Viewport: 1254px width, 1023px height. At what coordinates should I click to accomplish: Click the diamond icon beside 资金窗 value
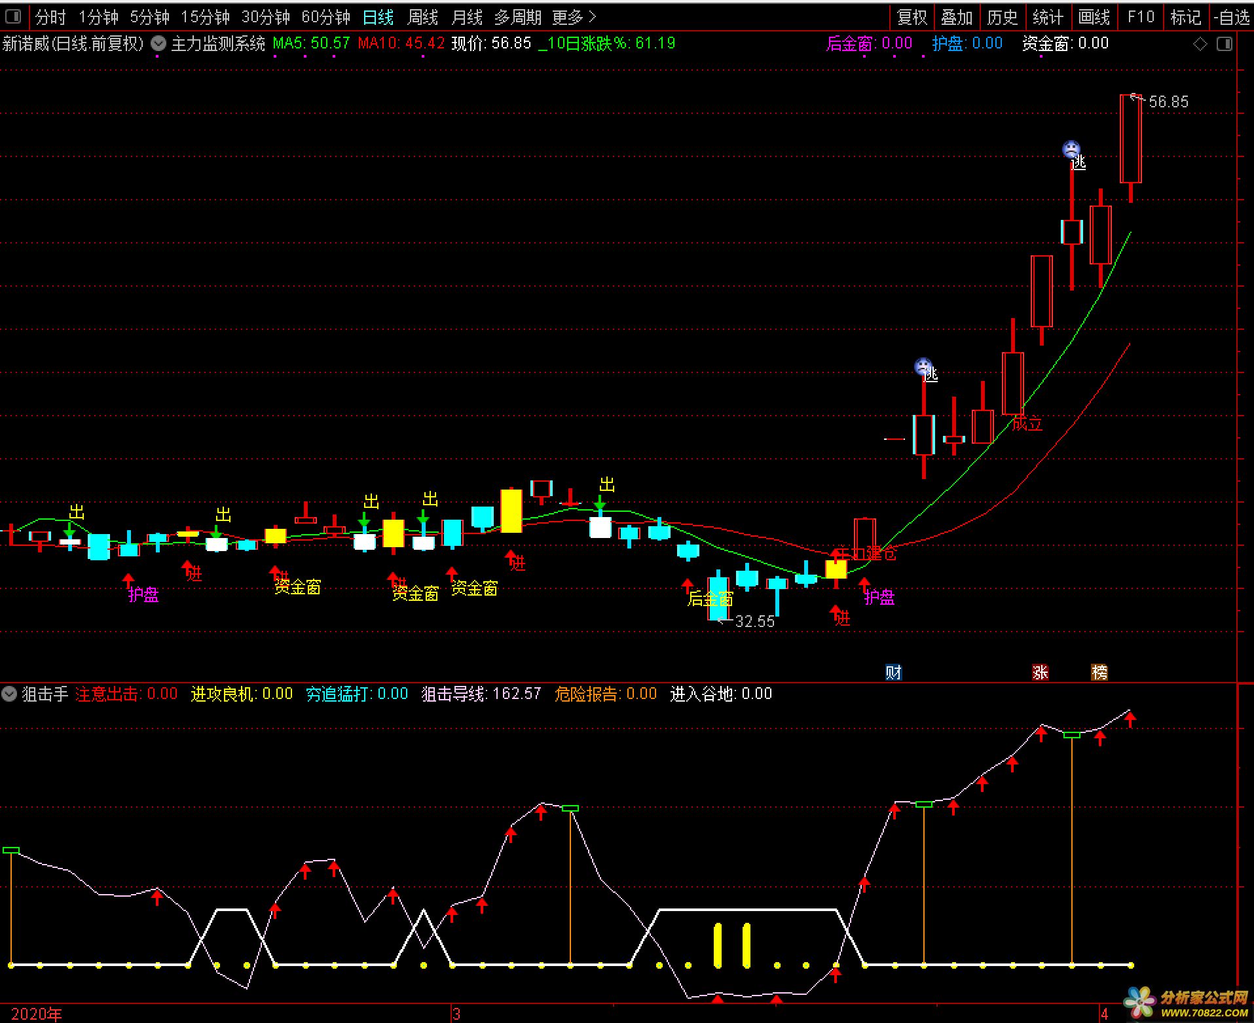pyautogui.click(x=1200, y=45)
